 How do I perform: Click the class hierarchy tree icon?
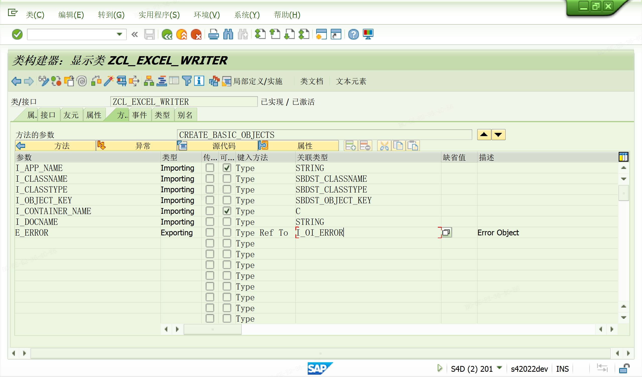[x=149, y=81]
